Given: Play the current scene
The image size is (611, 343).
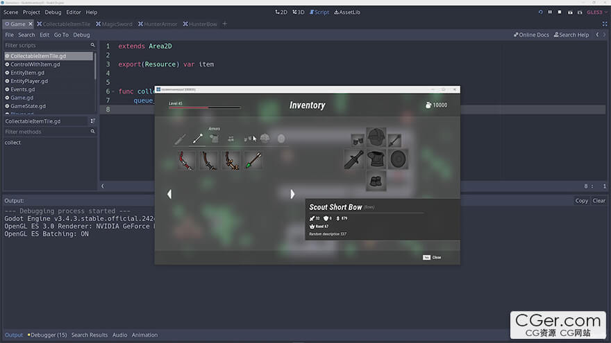Looking at the screenshot, I should tap(570, 12).
